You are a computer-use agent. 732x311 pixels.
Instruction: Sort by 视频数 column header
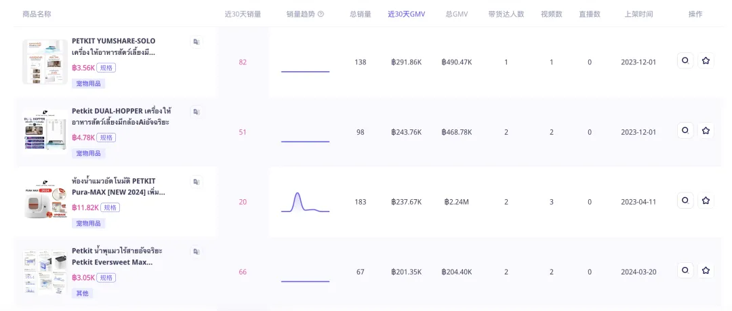tap(551, 14)
